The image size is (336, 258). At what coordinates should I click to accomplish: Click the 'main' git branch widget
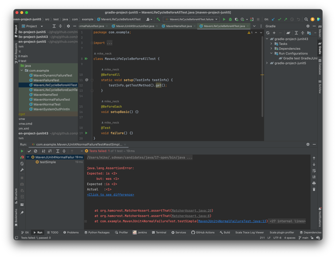(304, 238)
